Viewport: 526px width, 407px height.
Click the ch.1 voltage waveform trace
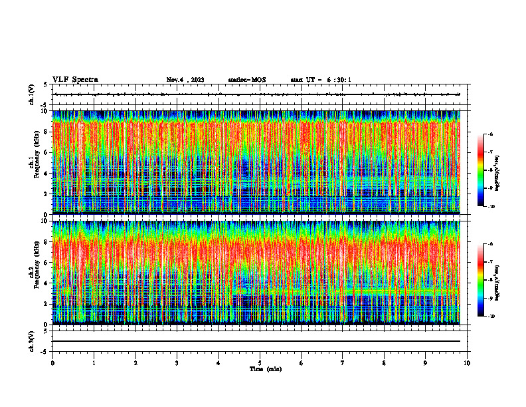(256, 94)
